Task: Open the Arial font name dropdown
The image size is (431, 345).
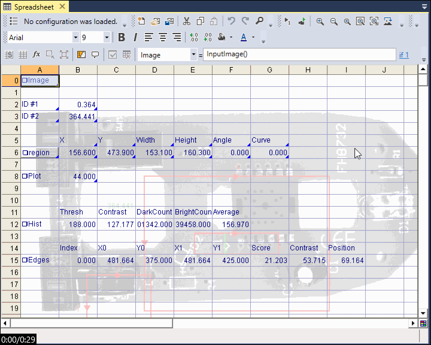Action: pyautogui.click(x=75, y=37)
